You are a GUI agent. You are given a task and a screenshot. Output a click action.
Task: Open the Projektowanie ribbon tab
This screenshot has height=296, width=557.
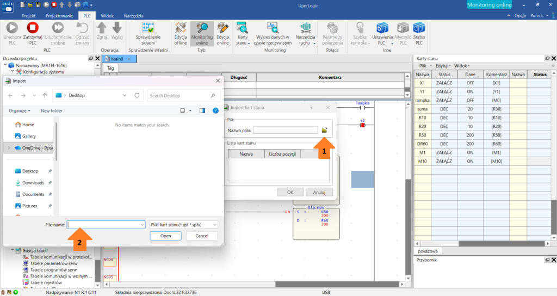tap(59, 16)
